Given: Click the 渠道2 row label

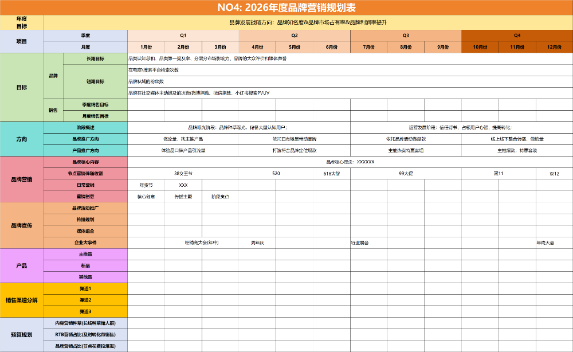Looking at the screenshot, I should pyautogui.click(x=85, y=300).
